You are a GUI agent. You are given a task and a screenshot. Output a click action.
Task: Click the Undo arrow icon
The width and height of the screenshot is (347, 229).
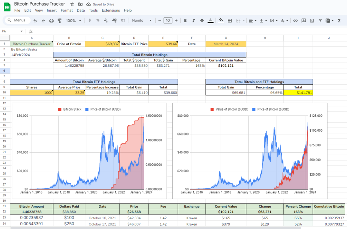[x=35, y=21]
